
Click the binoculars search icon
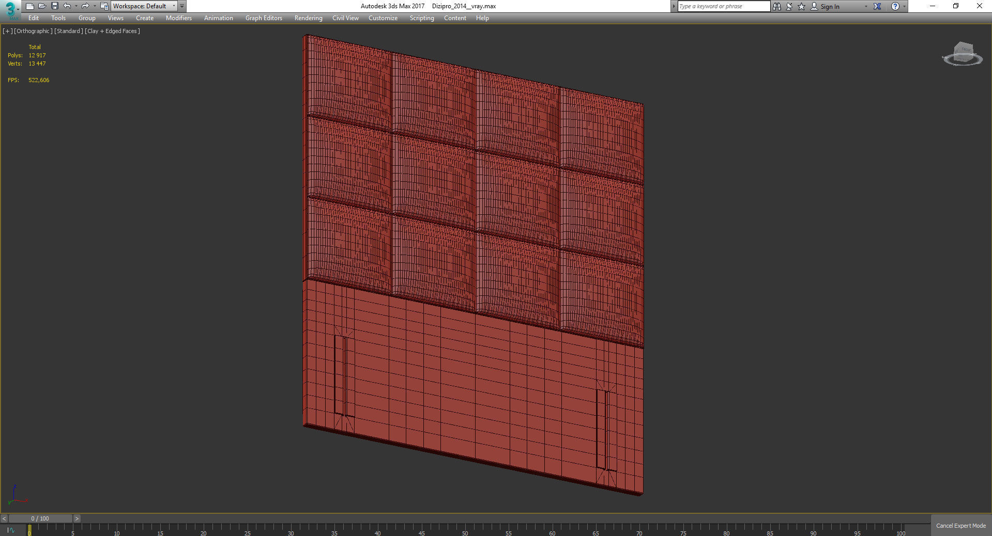point(776,6)
